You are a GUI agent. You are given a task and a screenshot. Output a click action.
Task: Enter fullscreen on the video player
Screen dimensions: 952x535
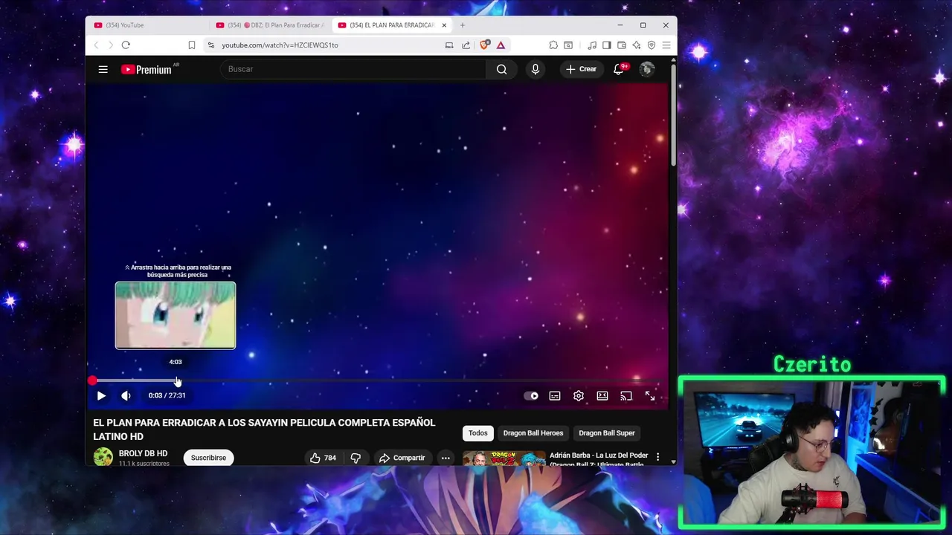pos(650,396)
